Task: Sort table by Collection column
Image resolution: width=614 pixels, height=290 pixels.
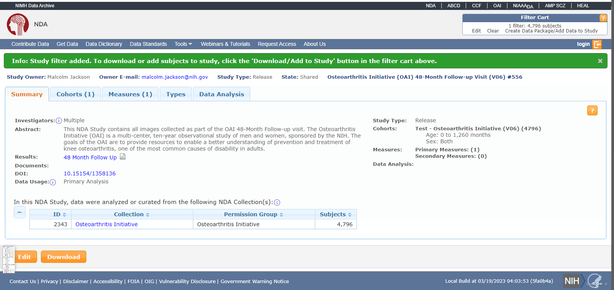Action: pyautogui.click(x=132, y=214)
